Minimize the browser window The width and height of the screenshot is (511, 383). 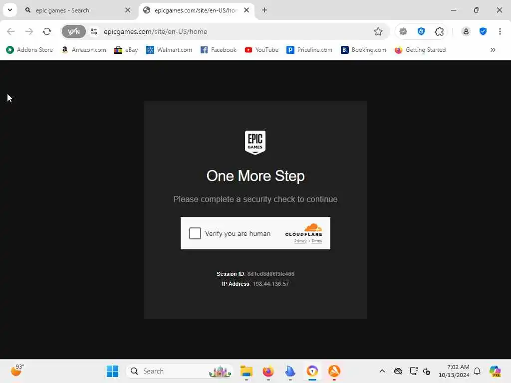click(454, 10)
